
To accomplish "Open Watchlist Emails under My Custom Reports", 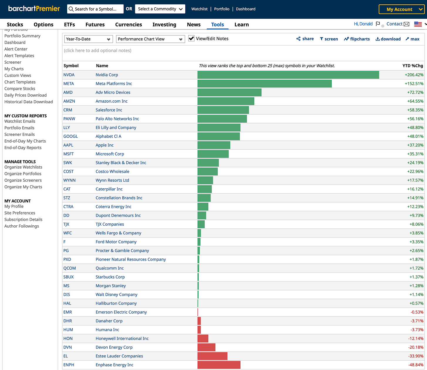I will [x=20, y=121].
